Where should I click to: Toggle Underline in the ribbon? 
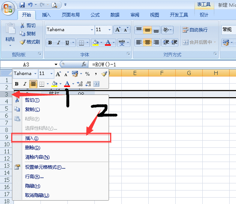pos(67,43)
